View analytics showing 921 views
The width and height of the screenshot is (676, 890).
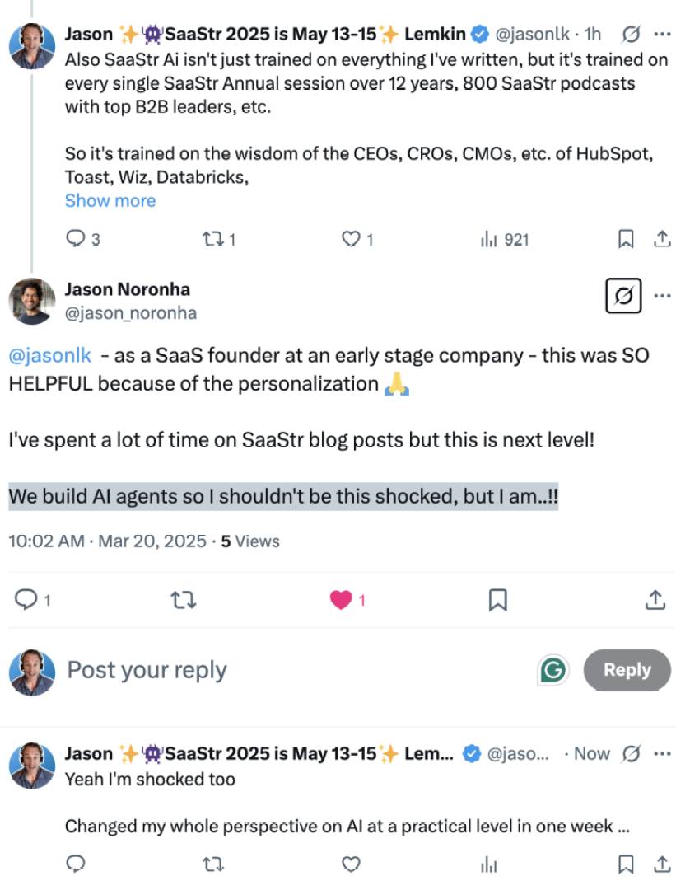tap(504, 239)
